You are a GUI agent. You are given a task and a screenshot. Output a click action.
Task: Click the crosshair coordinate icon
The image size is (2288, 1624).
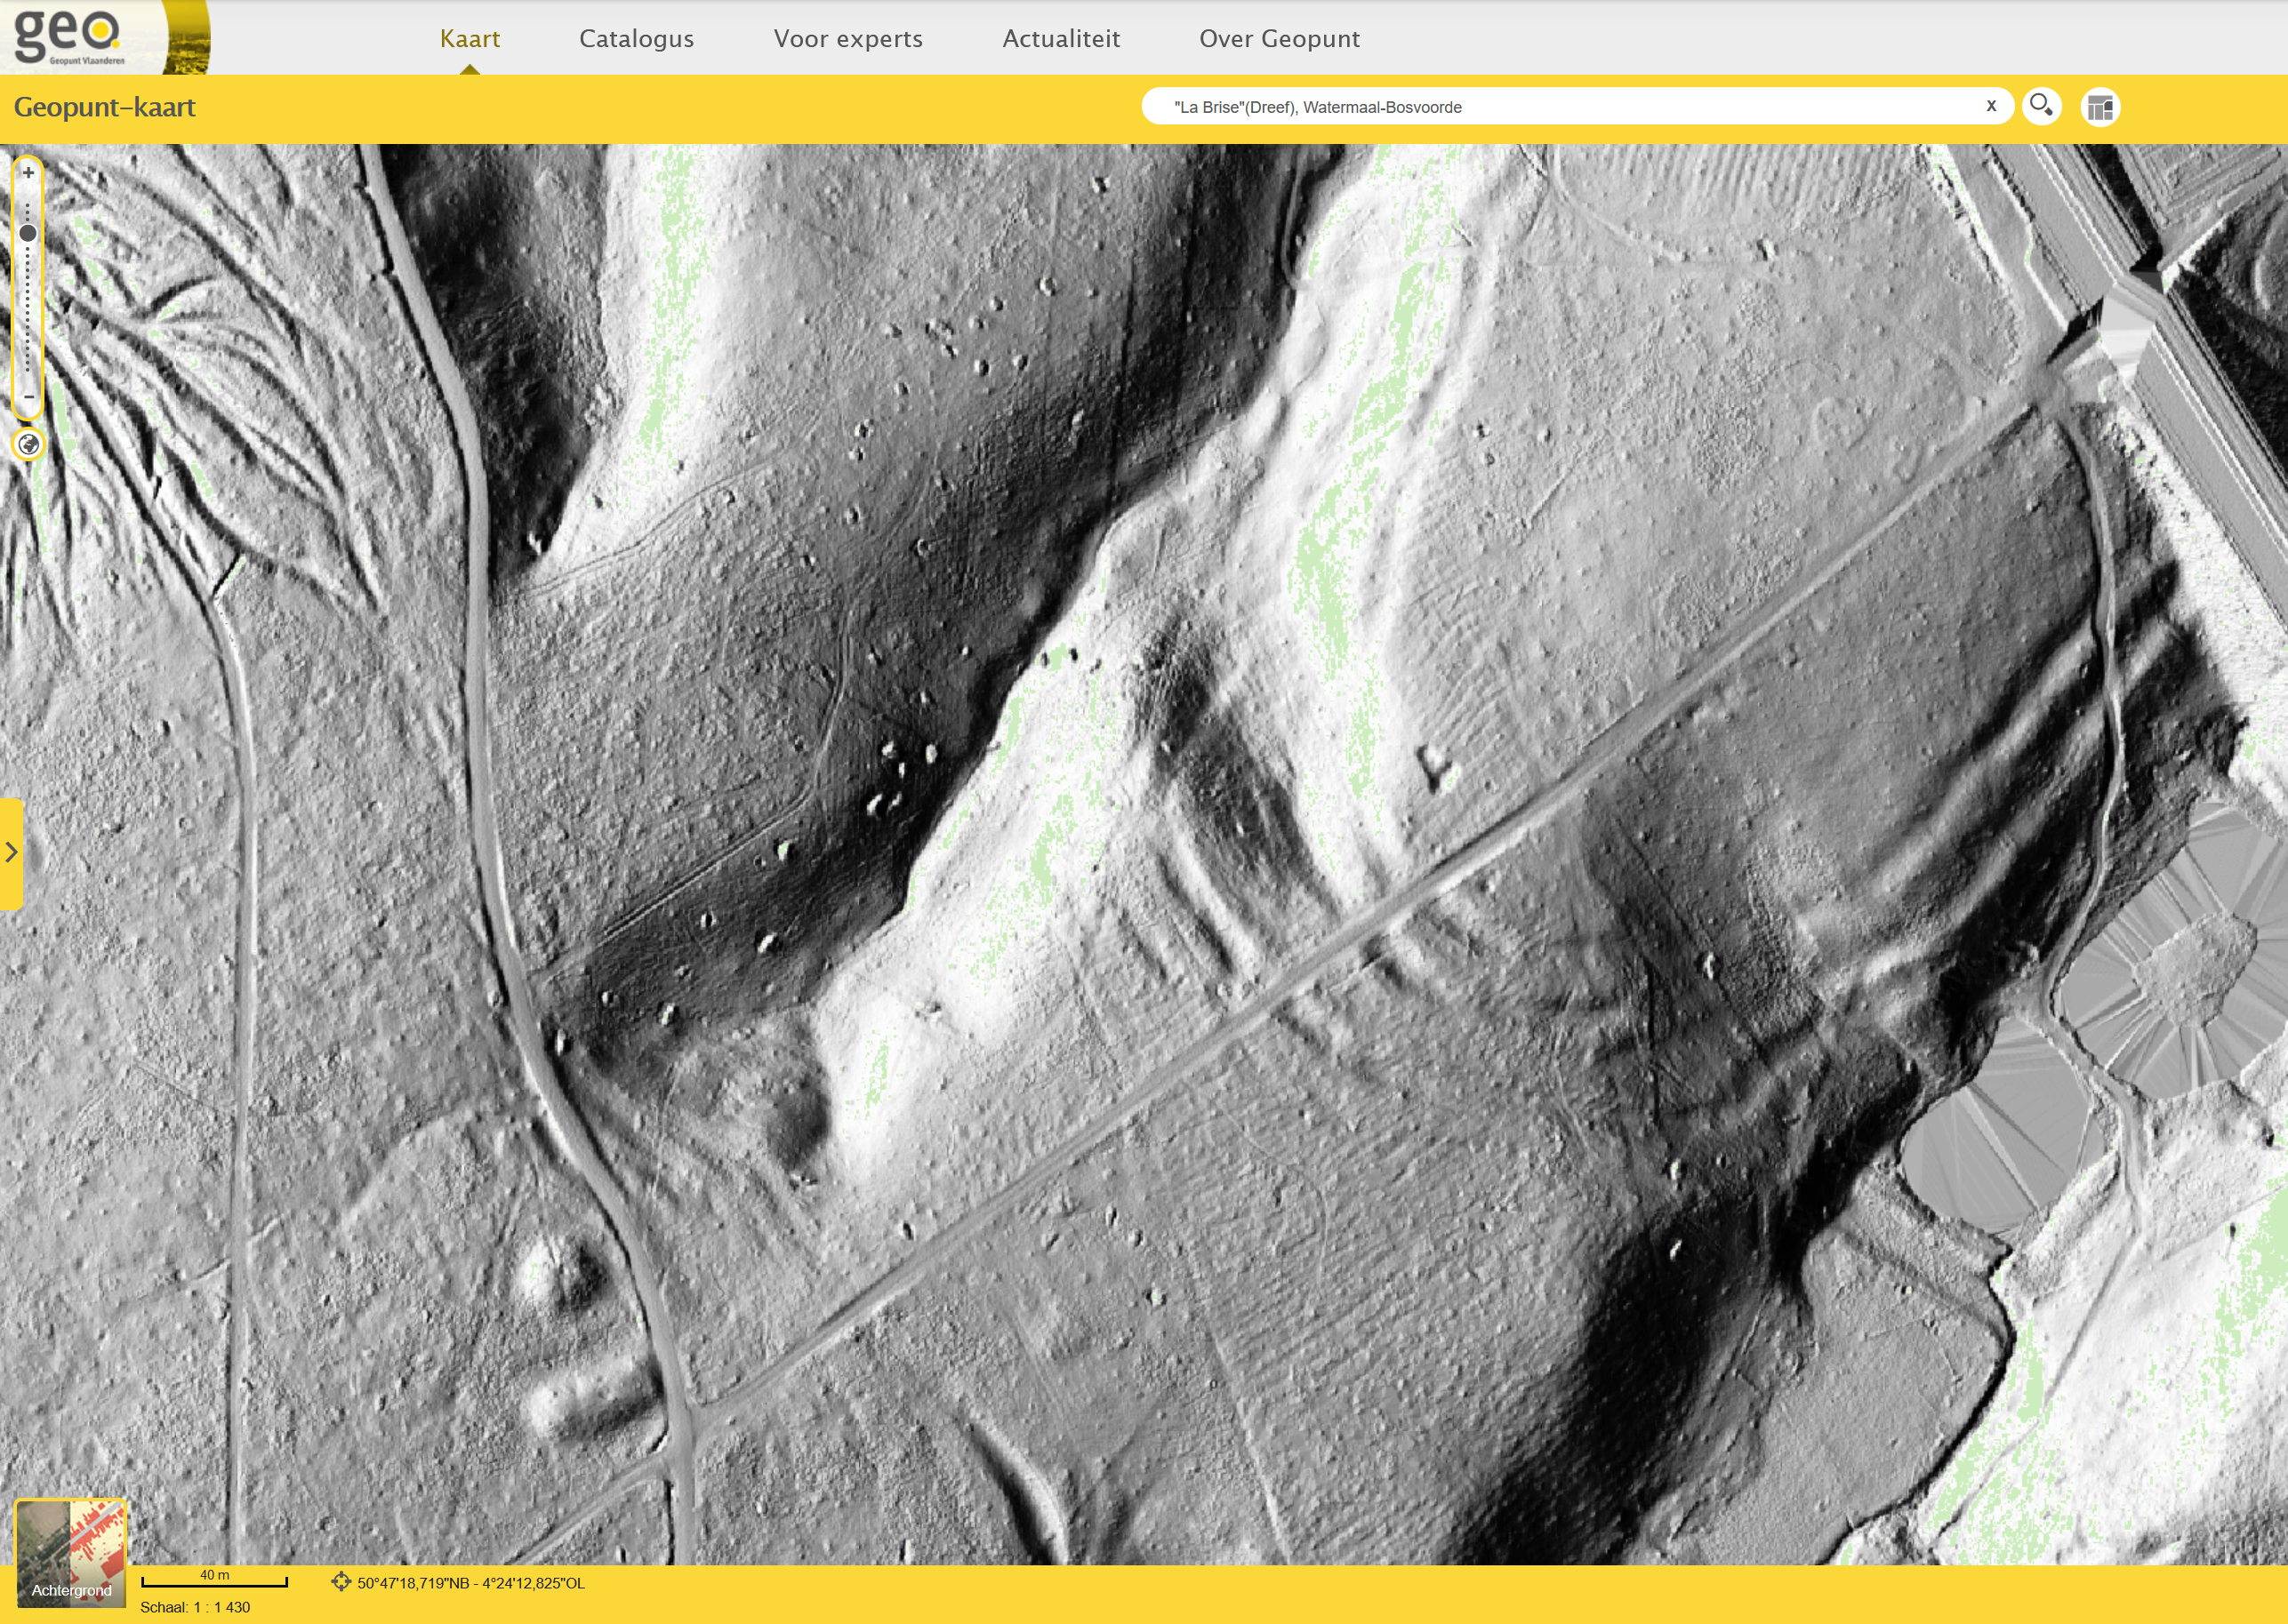click(341, 1581)
